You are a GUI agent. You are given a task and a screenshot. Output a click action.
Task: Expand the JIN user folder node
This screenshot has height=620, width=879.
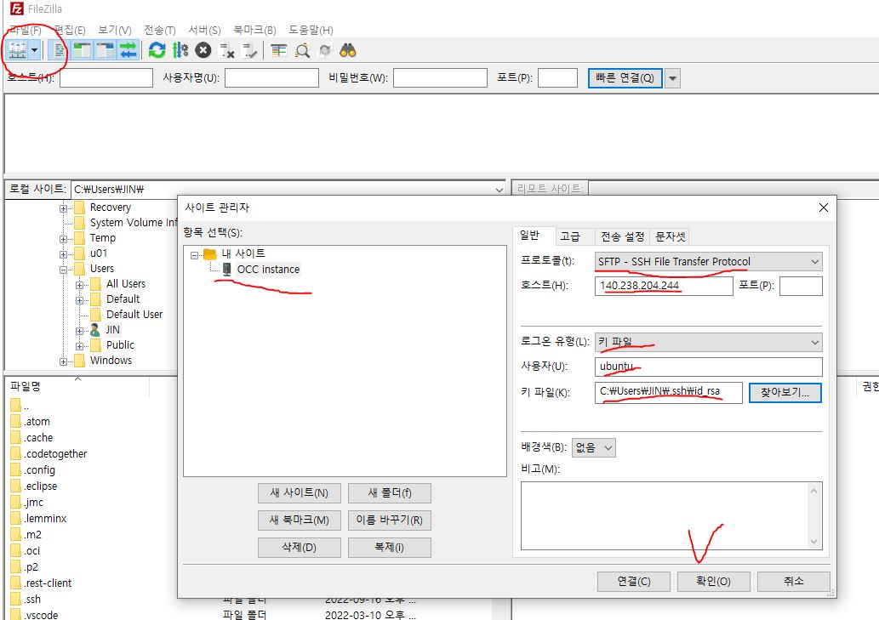pos(80,331)
